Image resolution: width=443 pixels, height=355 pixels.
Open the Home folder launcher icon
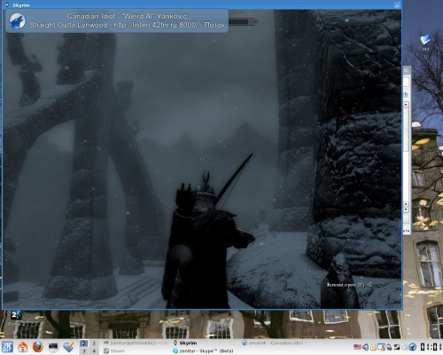tap(23, 347)
